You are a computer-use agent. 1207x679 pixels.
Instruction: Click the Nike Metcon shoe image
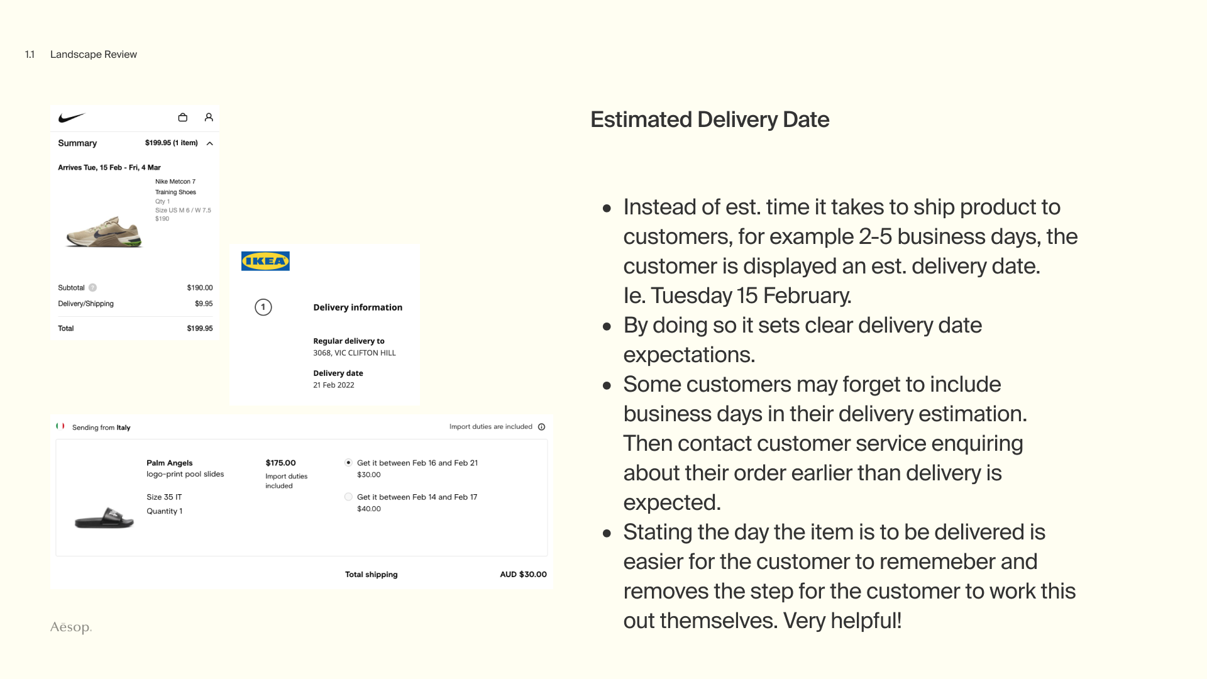coord(104,232)
